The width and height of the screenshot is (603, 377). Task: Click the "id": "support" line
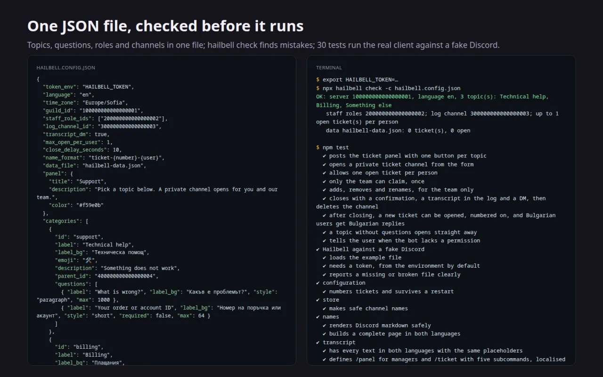point(79,237)
